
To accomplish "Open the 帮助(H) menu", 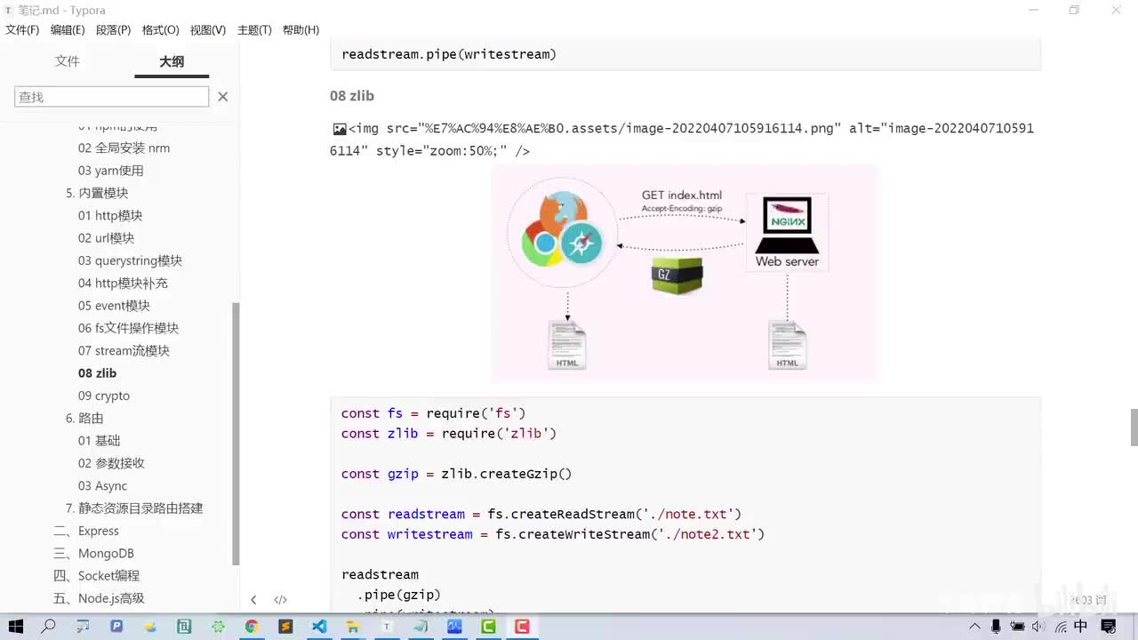I will [301, 30].
